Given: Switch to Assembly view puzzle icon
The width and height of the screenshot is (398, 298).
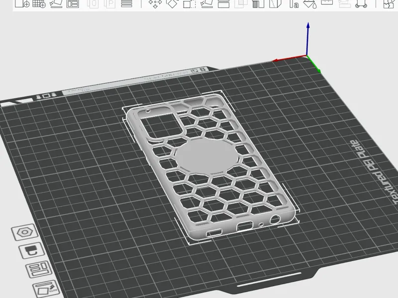Looking at the screenshot, I should (389, 3).
